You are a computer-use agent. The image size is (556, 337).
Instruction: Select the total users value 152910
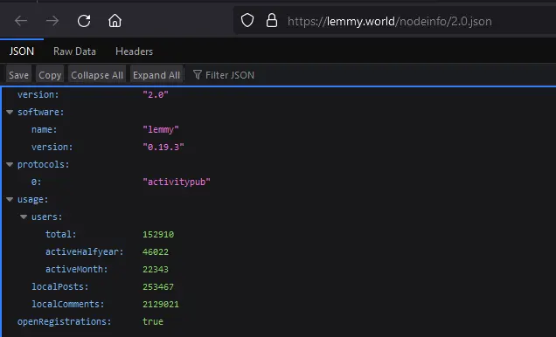(x=158, y=234)
